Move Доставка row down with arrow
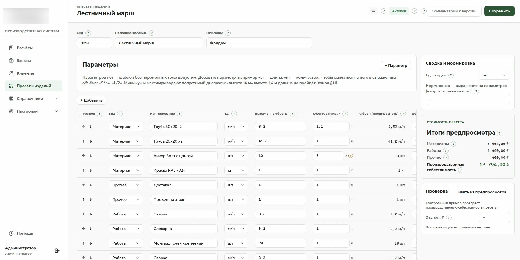Viewport: 520px width, 260px height. tap(91, 185)
